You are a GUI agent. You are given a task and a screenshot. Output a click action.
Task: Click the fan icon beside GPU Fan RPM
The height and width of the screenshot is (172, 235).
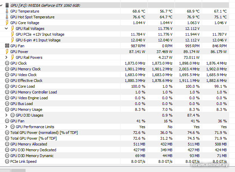coord(7,46)
